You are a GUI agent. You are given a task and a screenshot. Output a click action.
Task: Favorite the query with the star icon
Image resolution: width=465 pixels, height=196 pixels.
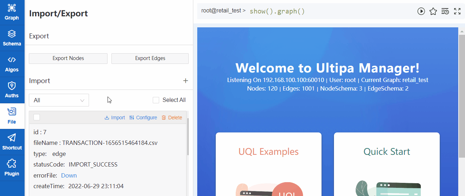pos(433,11)
